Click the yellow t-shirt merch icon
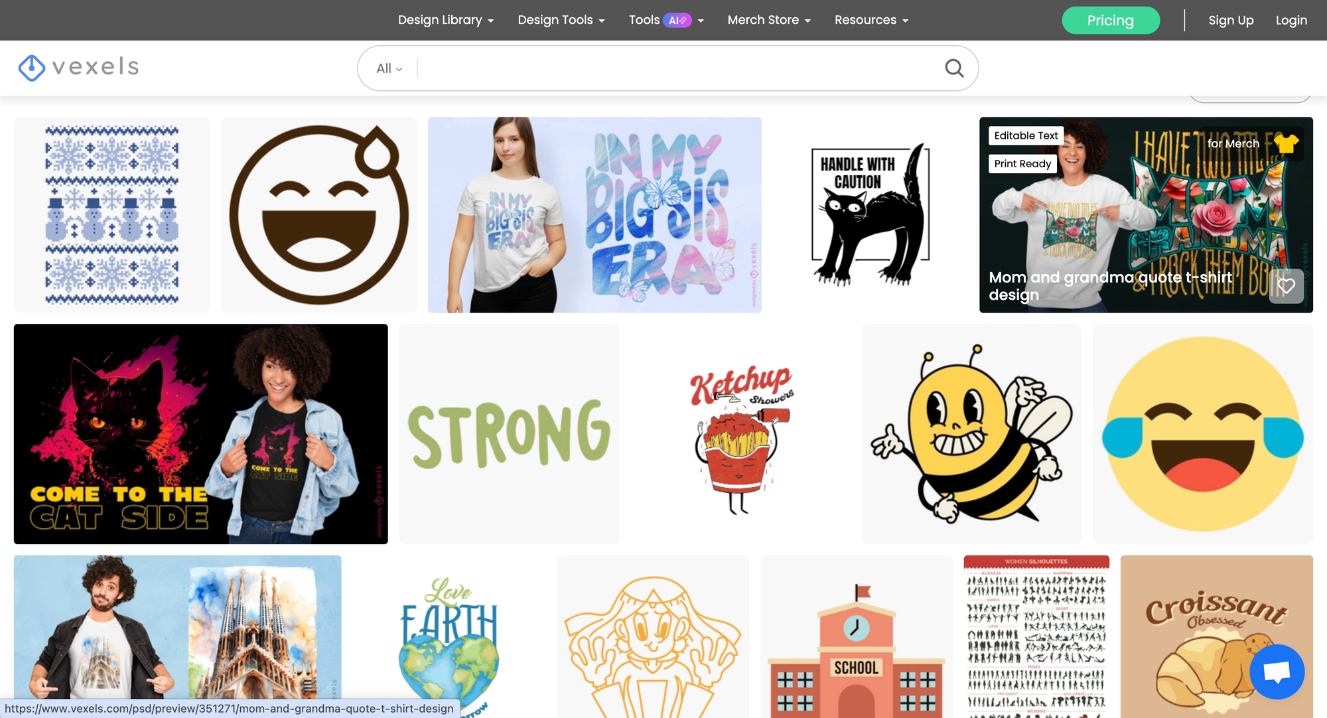This screenshot has width=1327, height=718. tap(1286, 143)
